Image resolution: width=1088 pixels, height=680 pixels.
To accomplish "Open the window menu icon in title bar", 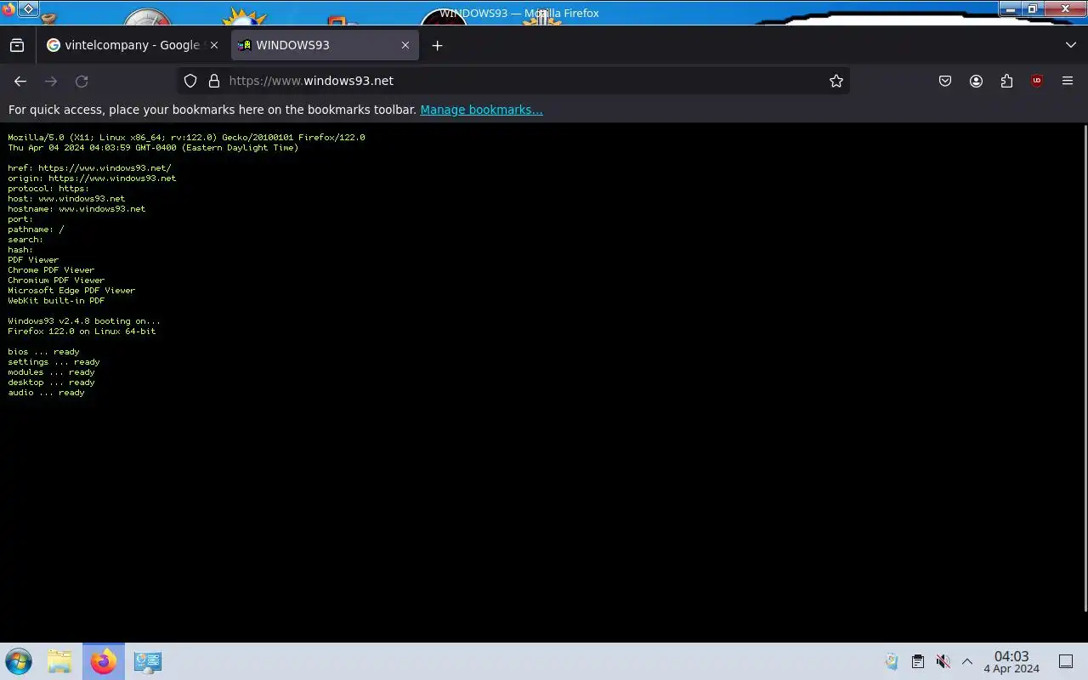I will coord(28,8).
